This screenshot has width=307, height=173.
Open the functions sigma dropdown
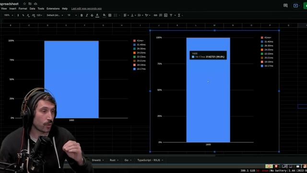pos(180,15)
